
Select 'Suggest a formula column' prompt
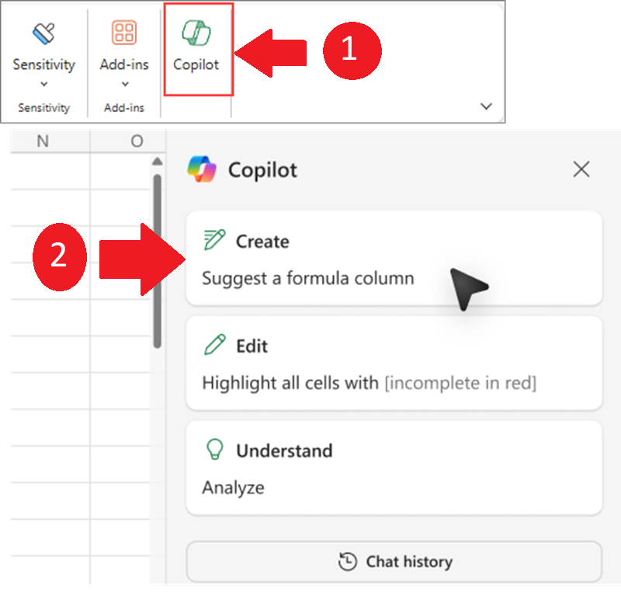point(308,277)
